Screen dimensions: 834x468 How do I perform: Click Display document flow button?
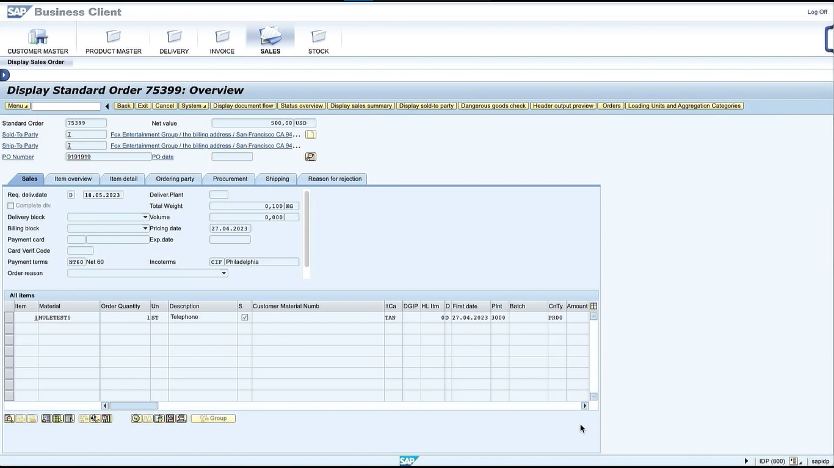pyautogui.click(x=243, y=106)
